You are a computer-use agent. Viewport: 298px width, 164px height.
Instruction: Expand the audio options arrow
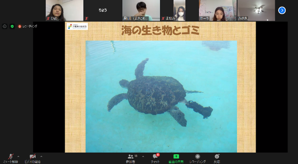point(18,156)
